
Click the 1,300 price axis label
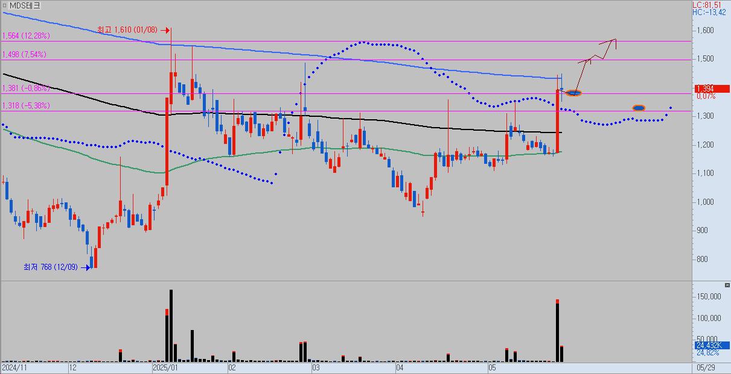706,116
